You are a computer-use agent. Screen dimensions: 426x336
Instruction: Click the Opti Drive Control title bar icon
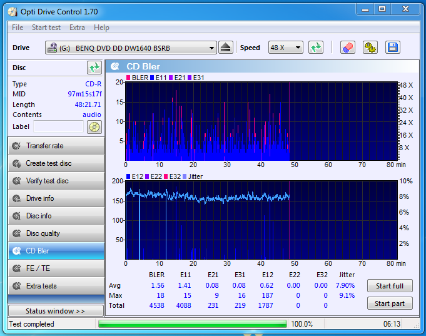13,12
